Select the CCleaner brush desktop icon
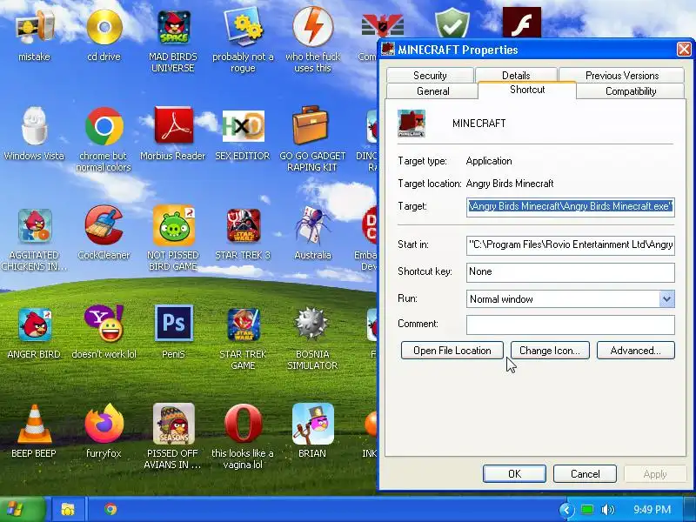 click(x=104, y=225)
